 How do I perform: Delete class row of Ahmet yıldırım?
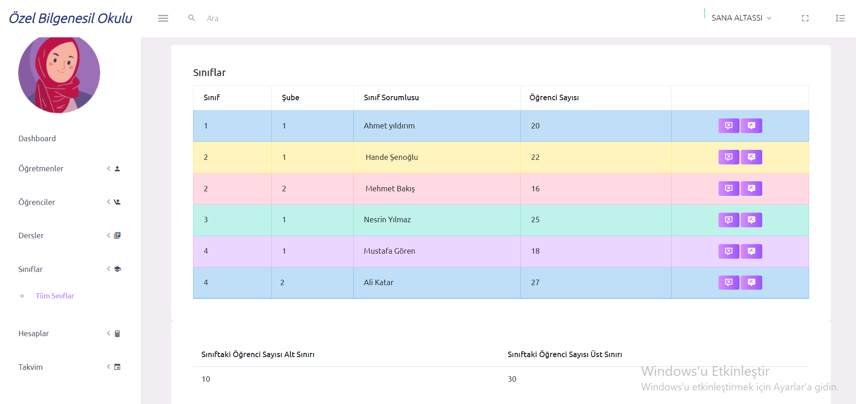click(x=729, y=126)
